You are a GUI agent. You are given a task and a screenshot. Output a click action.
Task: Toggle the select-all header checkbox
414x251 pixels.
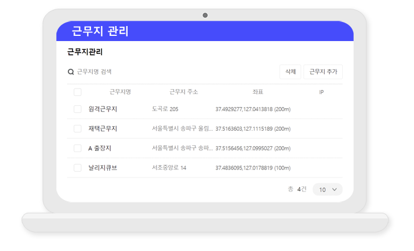77,92
